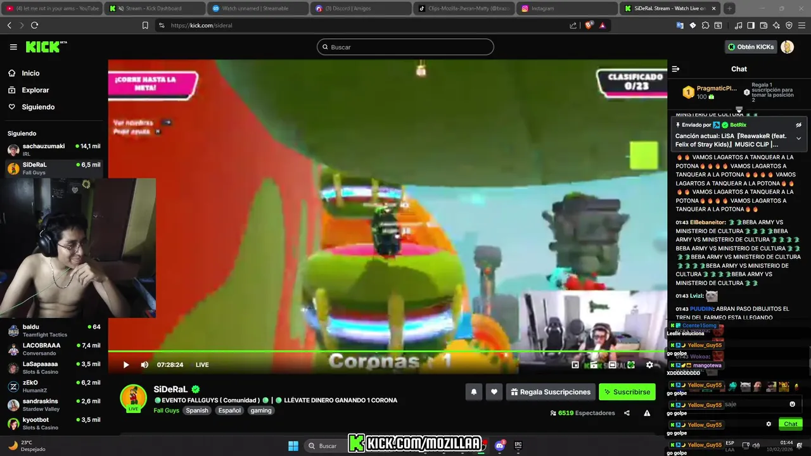Viewport: 811px width, 456px height.
Task: Open sandraskins channel
Action: 54,405
